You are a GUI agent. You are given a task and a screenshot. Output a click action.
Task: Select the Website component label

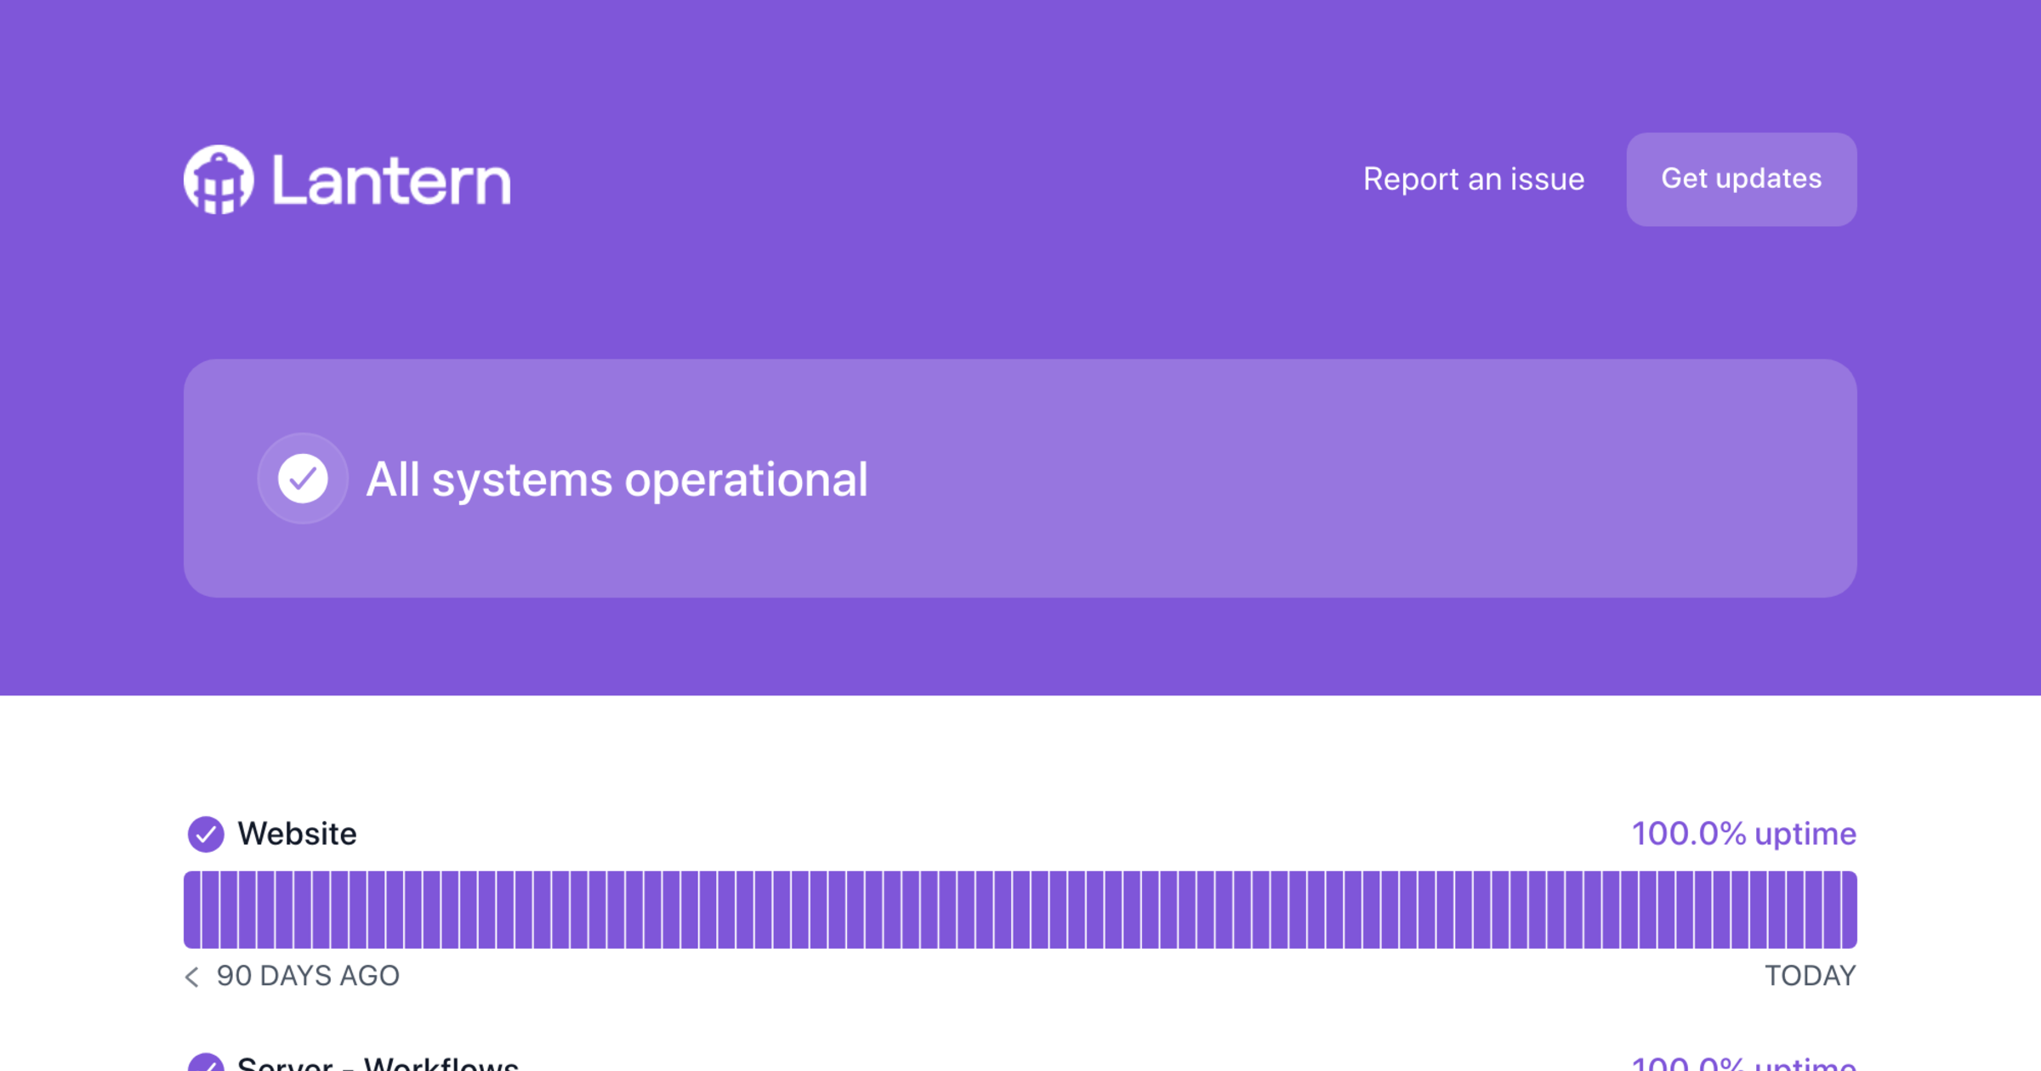(x=297, y=834)
